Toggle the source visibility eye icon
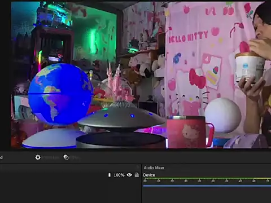The width and height of the screenshot is (271, 203). [x=129, y=175]
